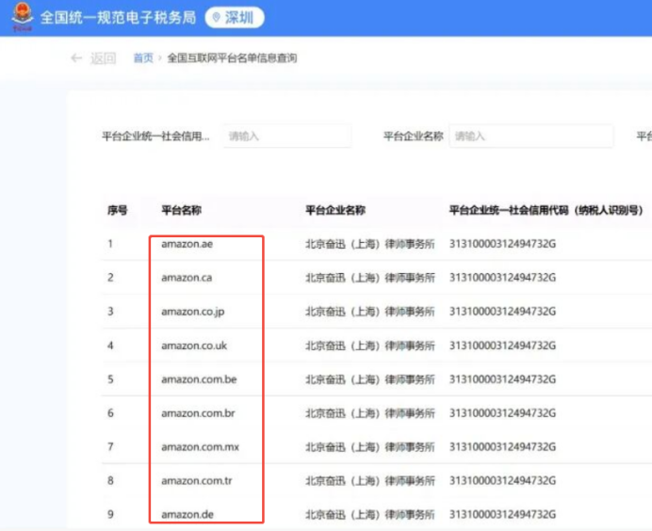Click the location pin icon beside 深圳
The image size is (652, 531).
[x=216, y=18]
